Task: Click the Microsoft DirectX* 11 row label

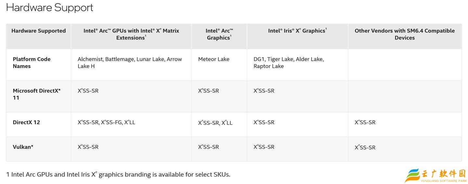Action: [36, 94]
